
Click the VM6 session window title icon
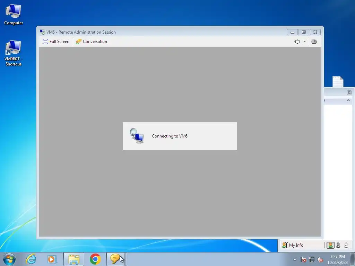42,32
